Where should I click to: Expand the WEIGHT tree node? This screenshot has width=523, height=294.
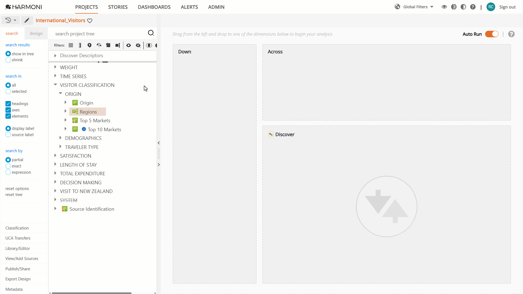coord(55,67)
